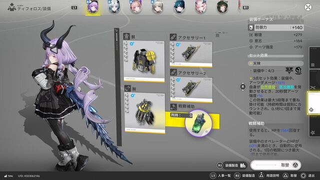Switch to the white-haired operator portrait
Viewport: 320px width, 180px height.
click(114, 6)
